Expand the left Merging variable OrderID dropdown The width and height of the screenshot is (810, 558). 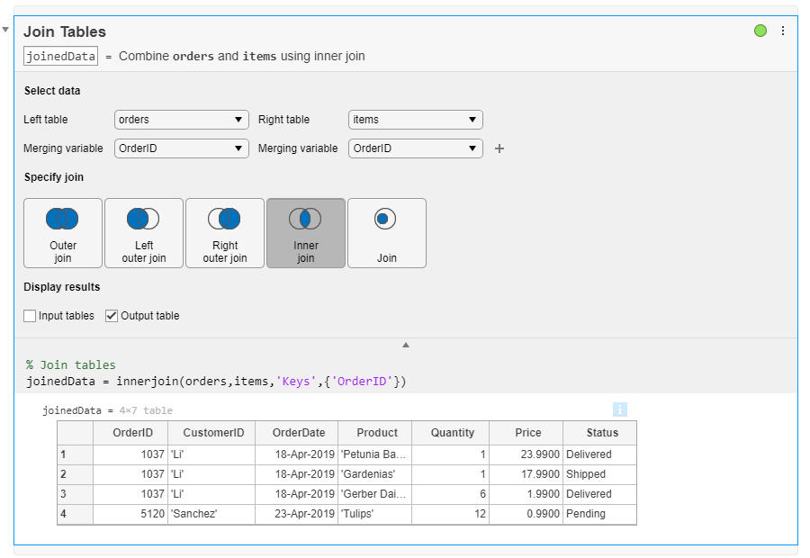(x=181, y=148)
